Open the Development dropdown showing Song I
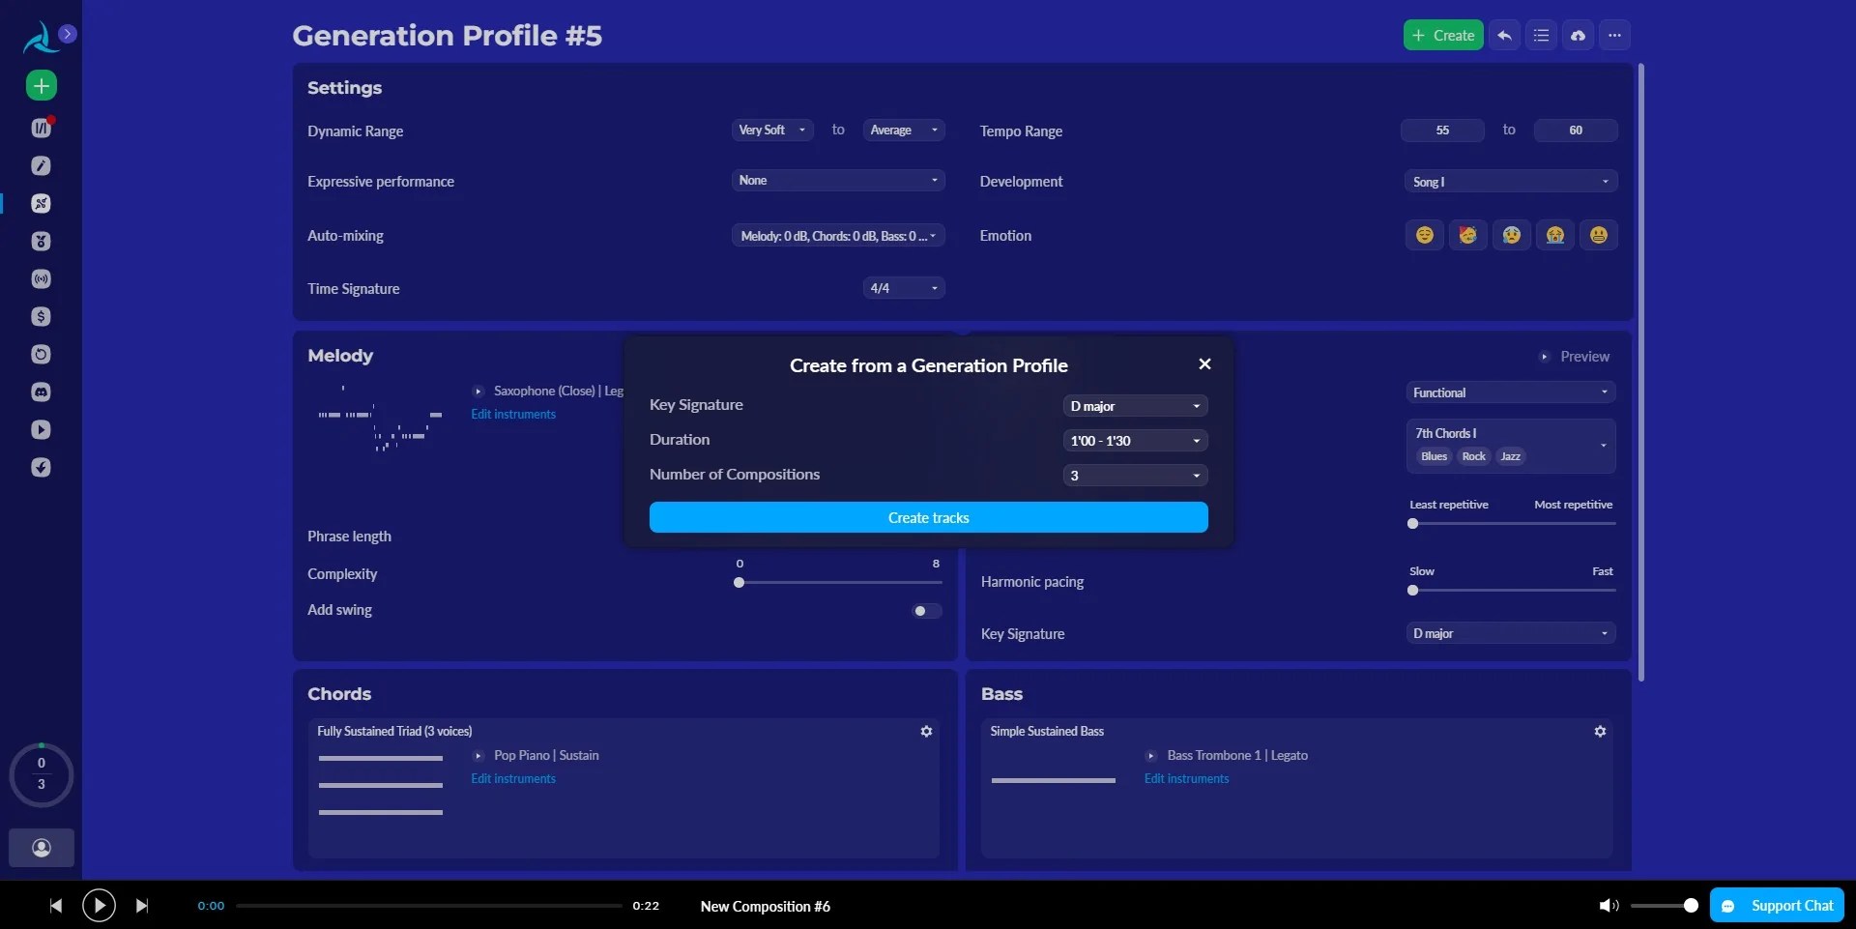The width and height of the screenshot is (1856, 929). [x=1510, y=181]
